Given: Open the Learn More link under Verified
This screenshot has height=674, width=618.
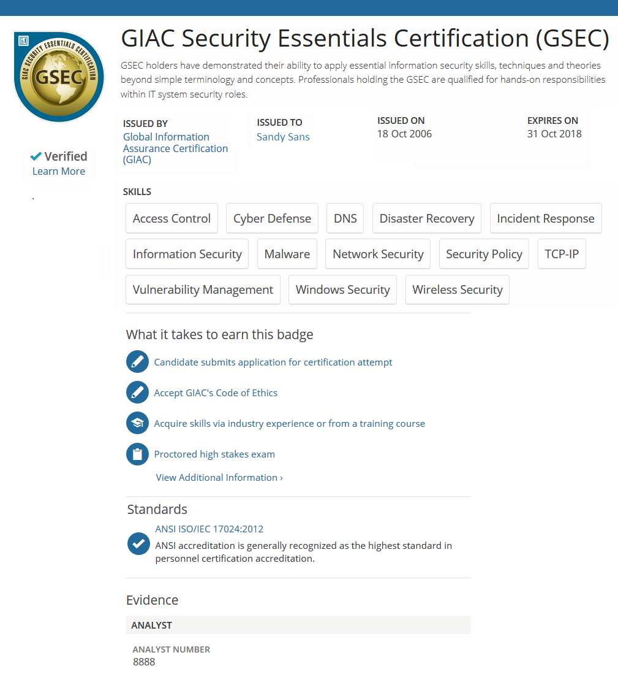Looking at the screenshot, I should pyautogui.click(x=59, y=171).
